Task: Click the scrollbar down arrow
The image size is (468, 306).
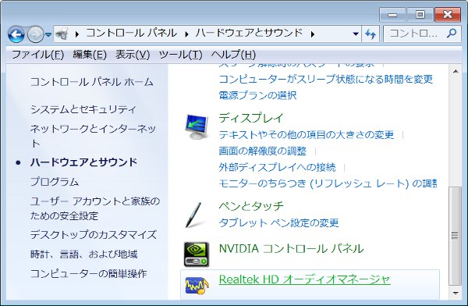Action: click(456, 294)
